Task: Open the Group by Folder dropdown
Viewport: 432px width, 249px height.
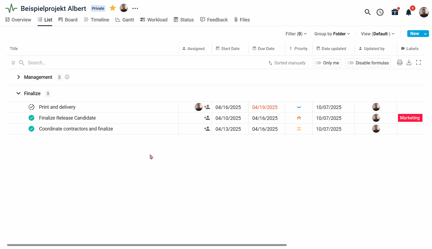Action: point(332,34)
